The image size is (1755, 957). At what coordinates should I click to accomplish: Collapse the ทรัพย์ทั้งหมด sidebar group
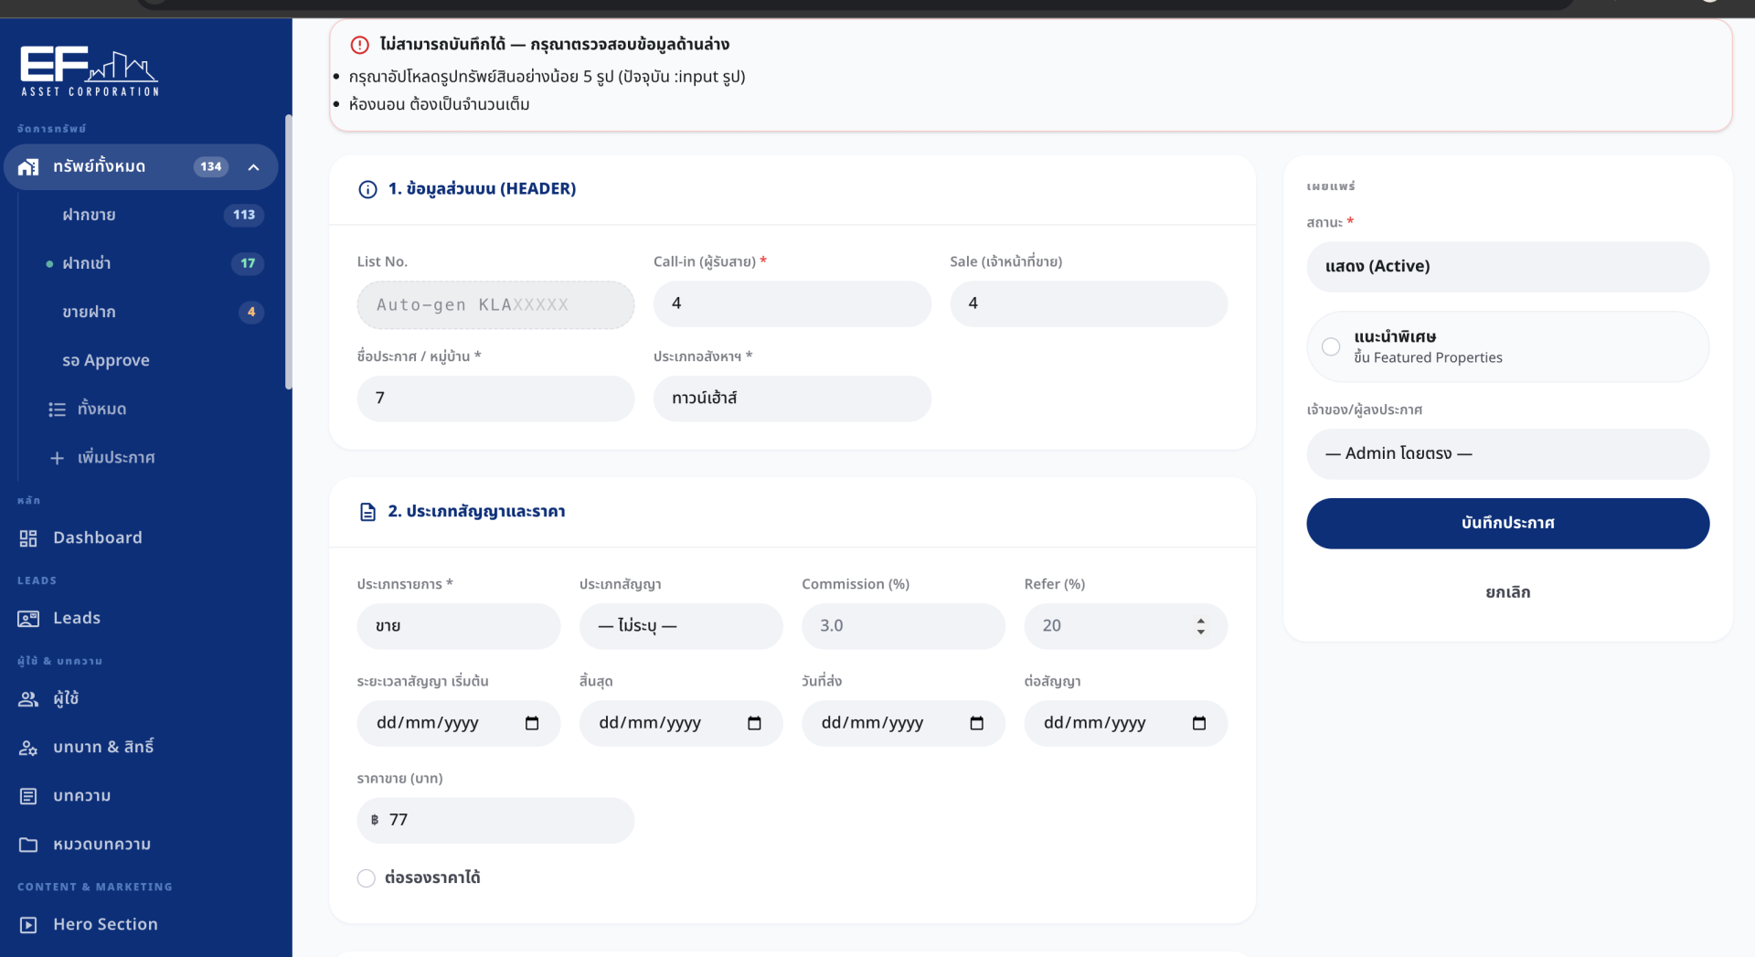(254, 167)
